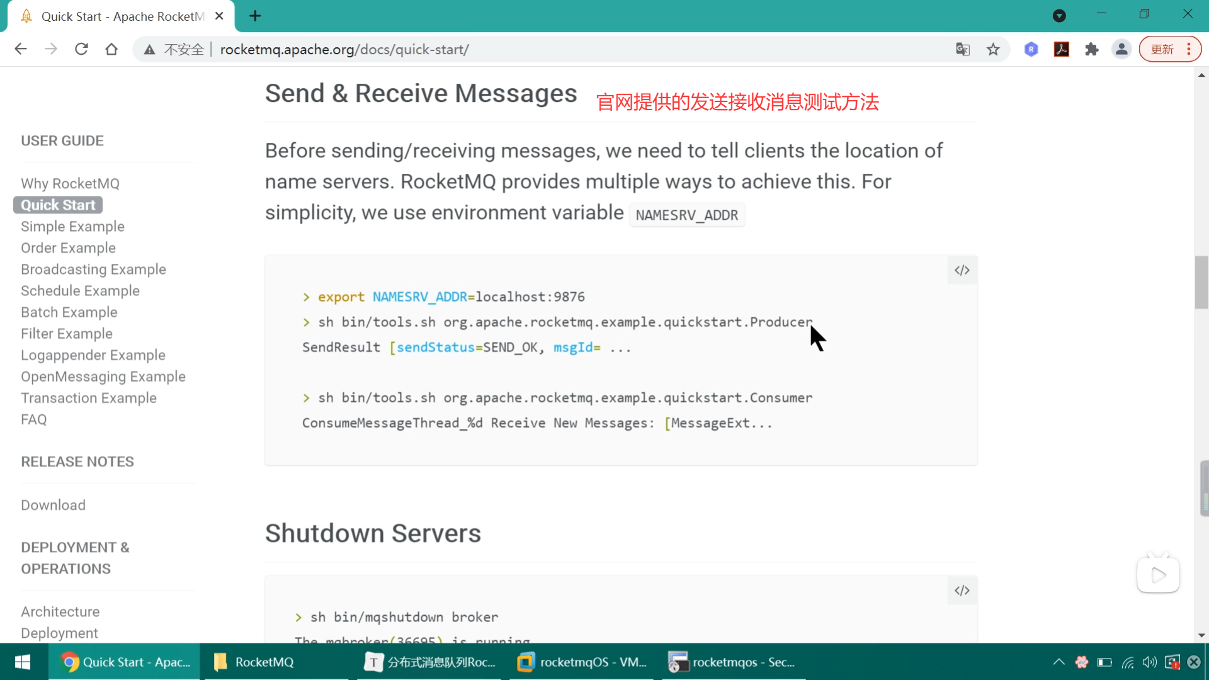Image resolution: width=1209 pixels, height=680 pixels.
Task: Click the floating video play button
Action: [1157, 575]
